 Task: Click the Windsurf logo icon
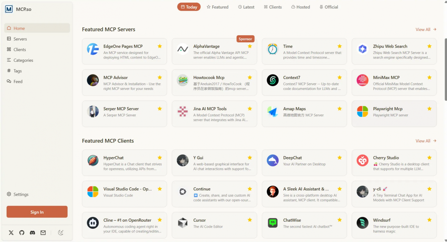(x=362, y=223)
